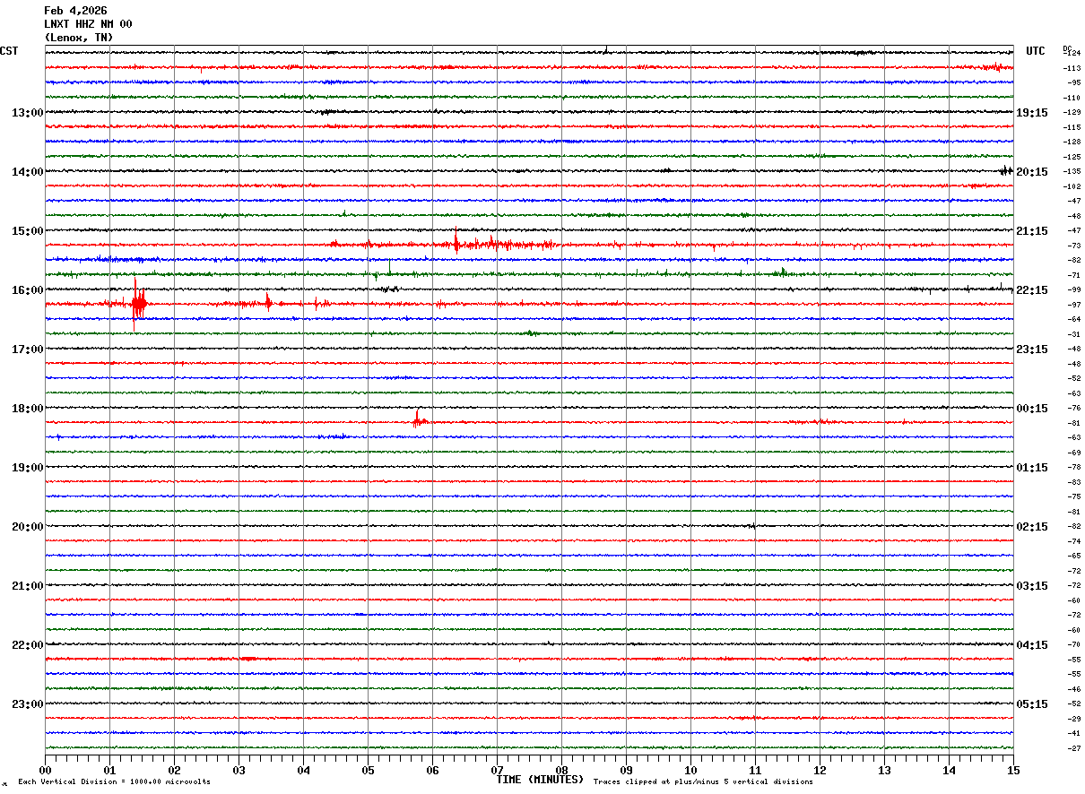Image resolution: width=1085 pixels, height=794 pixels.
Task: Click the '-83' DC offset value
Action: click(x=1073, y=482)
